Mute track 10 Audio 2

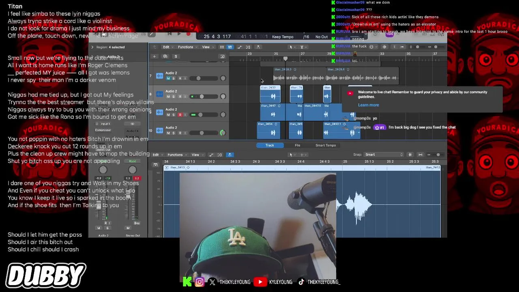(168, 133)
